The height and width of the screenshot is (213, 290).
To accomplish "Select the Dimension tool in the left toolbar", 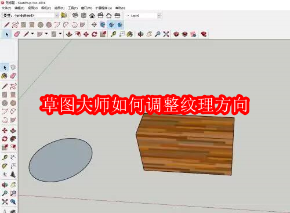I will (13, 157).
